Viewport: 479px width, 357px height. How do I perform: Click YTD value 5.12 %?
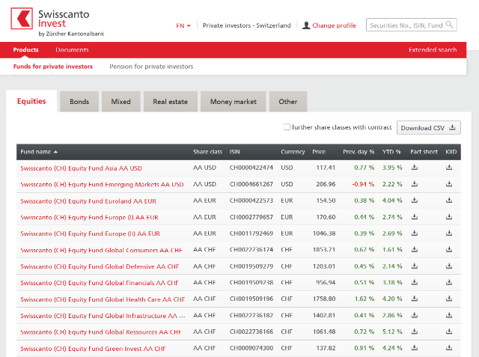[392, 332]
